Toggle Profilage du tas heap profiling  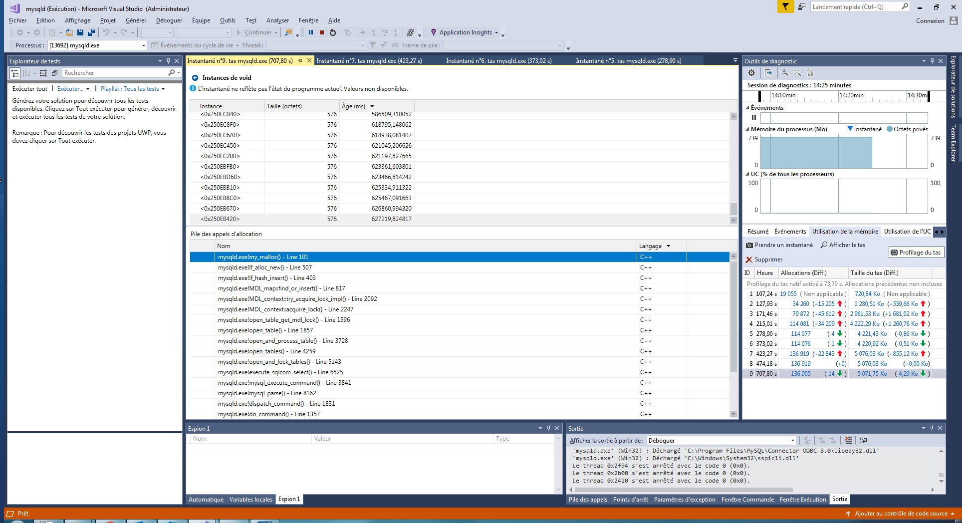click(x=916, y=253)
